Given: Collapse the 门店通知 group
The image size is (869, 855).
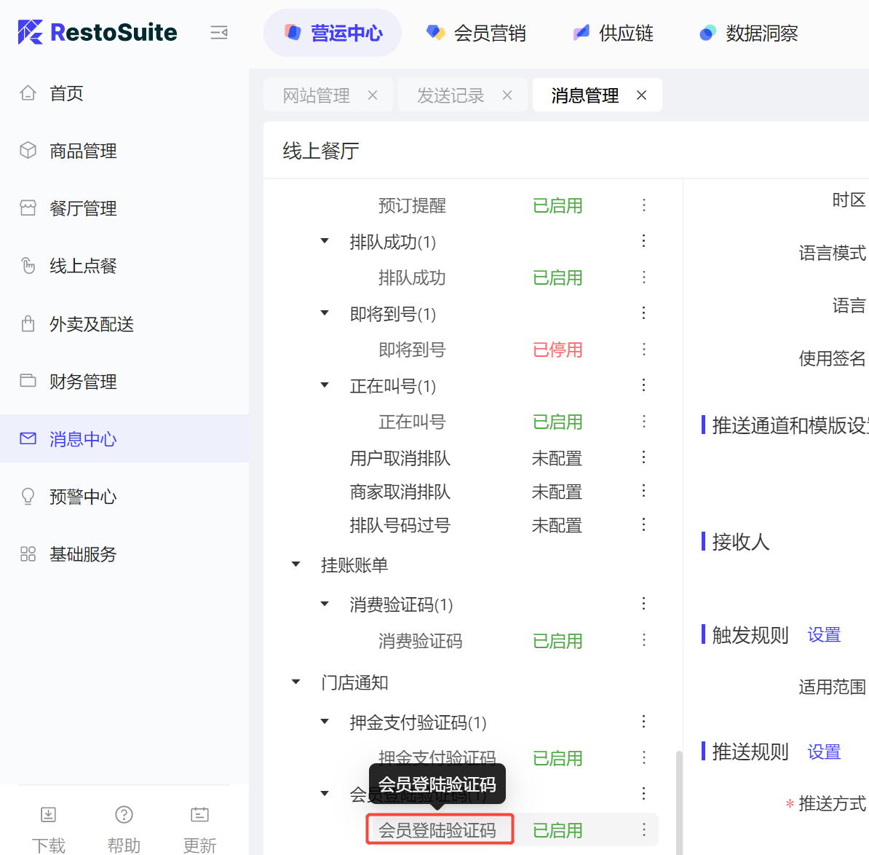Looking at the screenshot, I should (296, 682).
